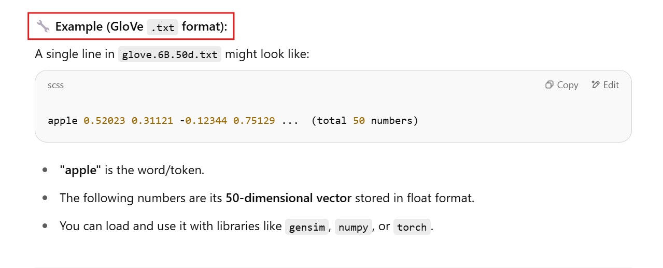Click bold 50-dimensional vector text
Image resolution: width=663 pixels, height=268 pixels.
point(288,198)
